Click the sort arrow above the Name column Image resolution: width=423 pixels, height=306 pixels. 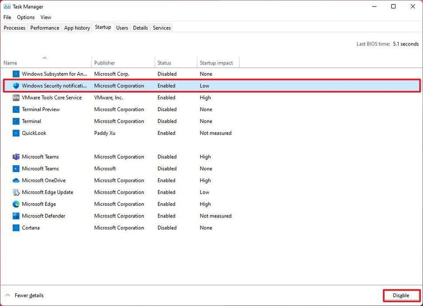click(x=44, y=58)
